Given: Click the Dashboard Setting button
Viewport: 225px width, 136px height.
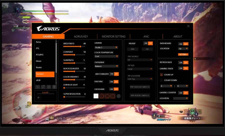Looking at the screenshot, I should click(x=183, y=54).
